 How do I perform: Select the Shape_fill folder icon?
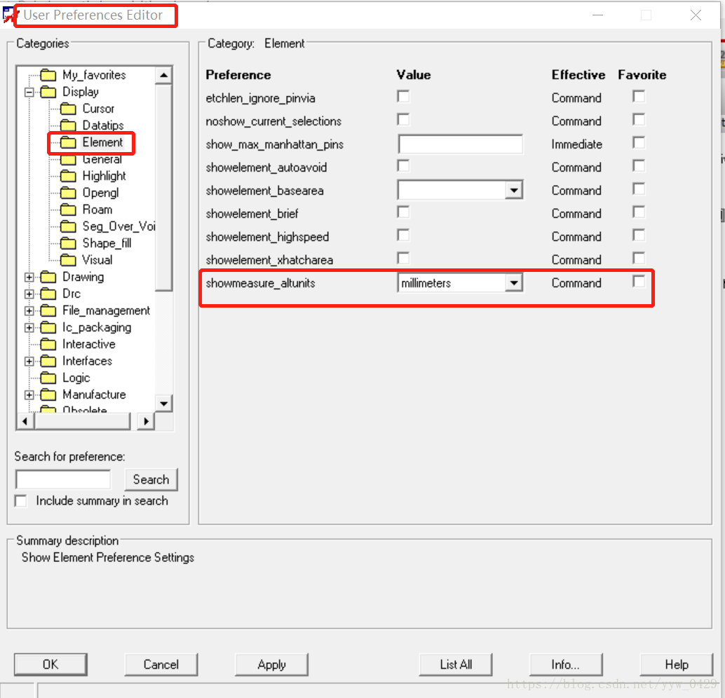pos(68,243)
